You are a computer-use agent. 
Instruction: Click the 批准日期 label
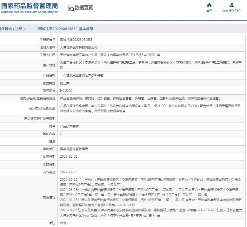pyautogui.click(x=49, y=156)
